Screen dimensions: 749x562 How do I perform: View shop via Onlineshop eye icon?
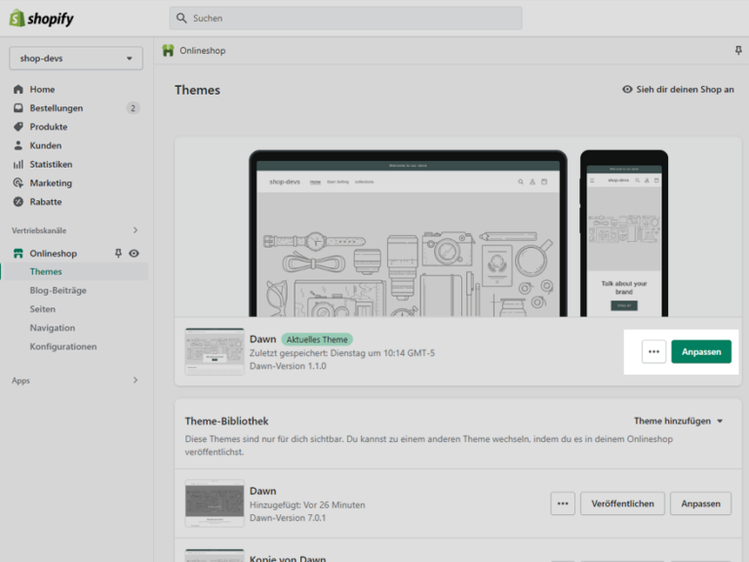click(135, 254)
